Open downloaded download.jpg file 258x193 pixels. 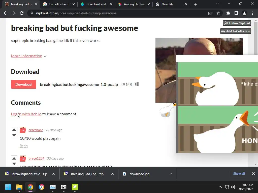point(137,174)
